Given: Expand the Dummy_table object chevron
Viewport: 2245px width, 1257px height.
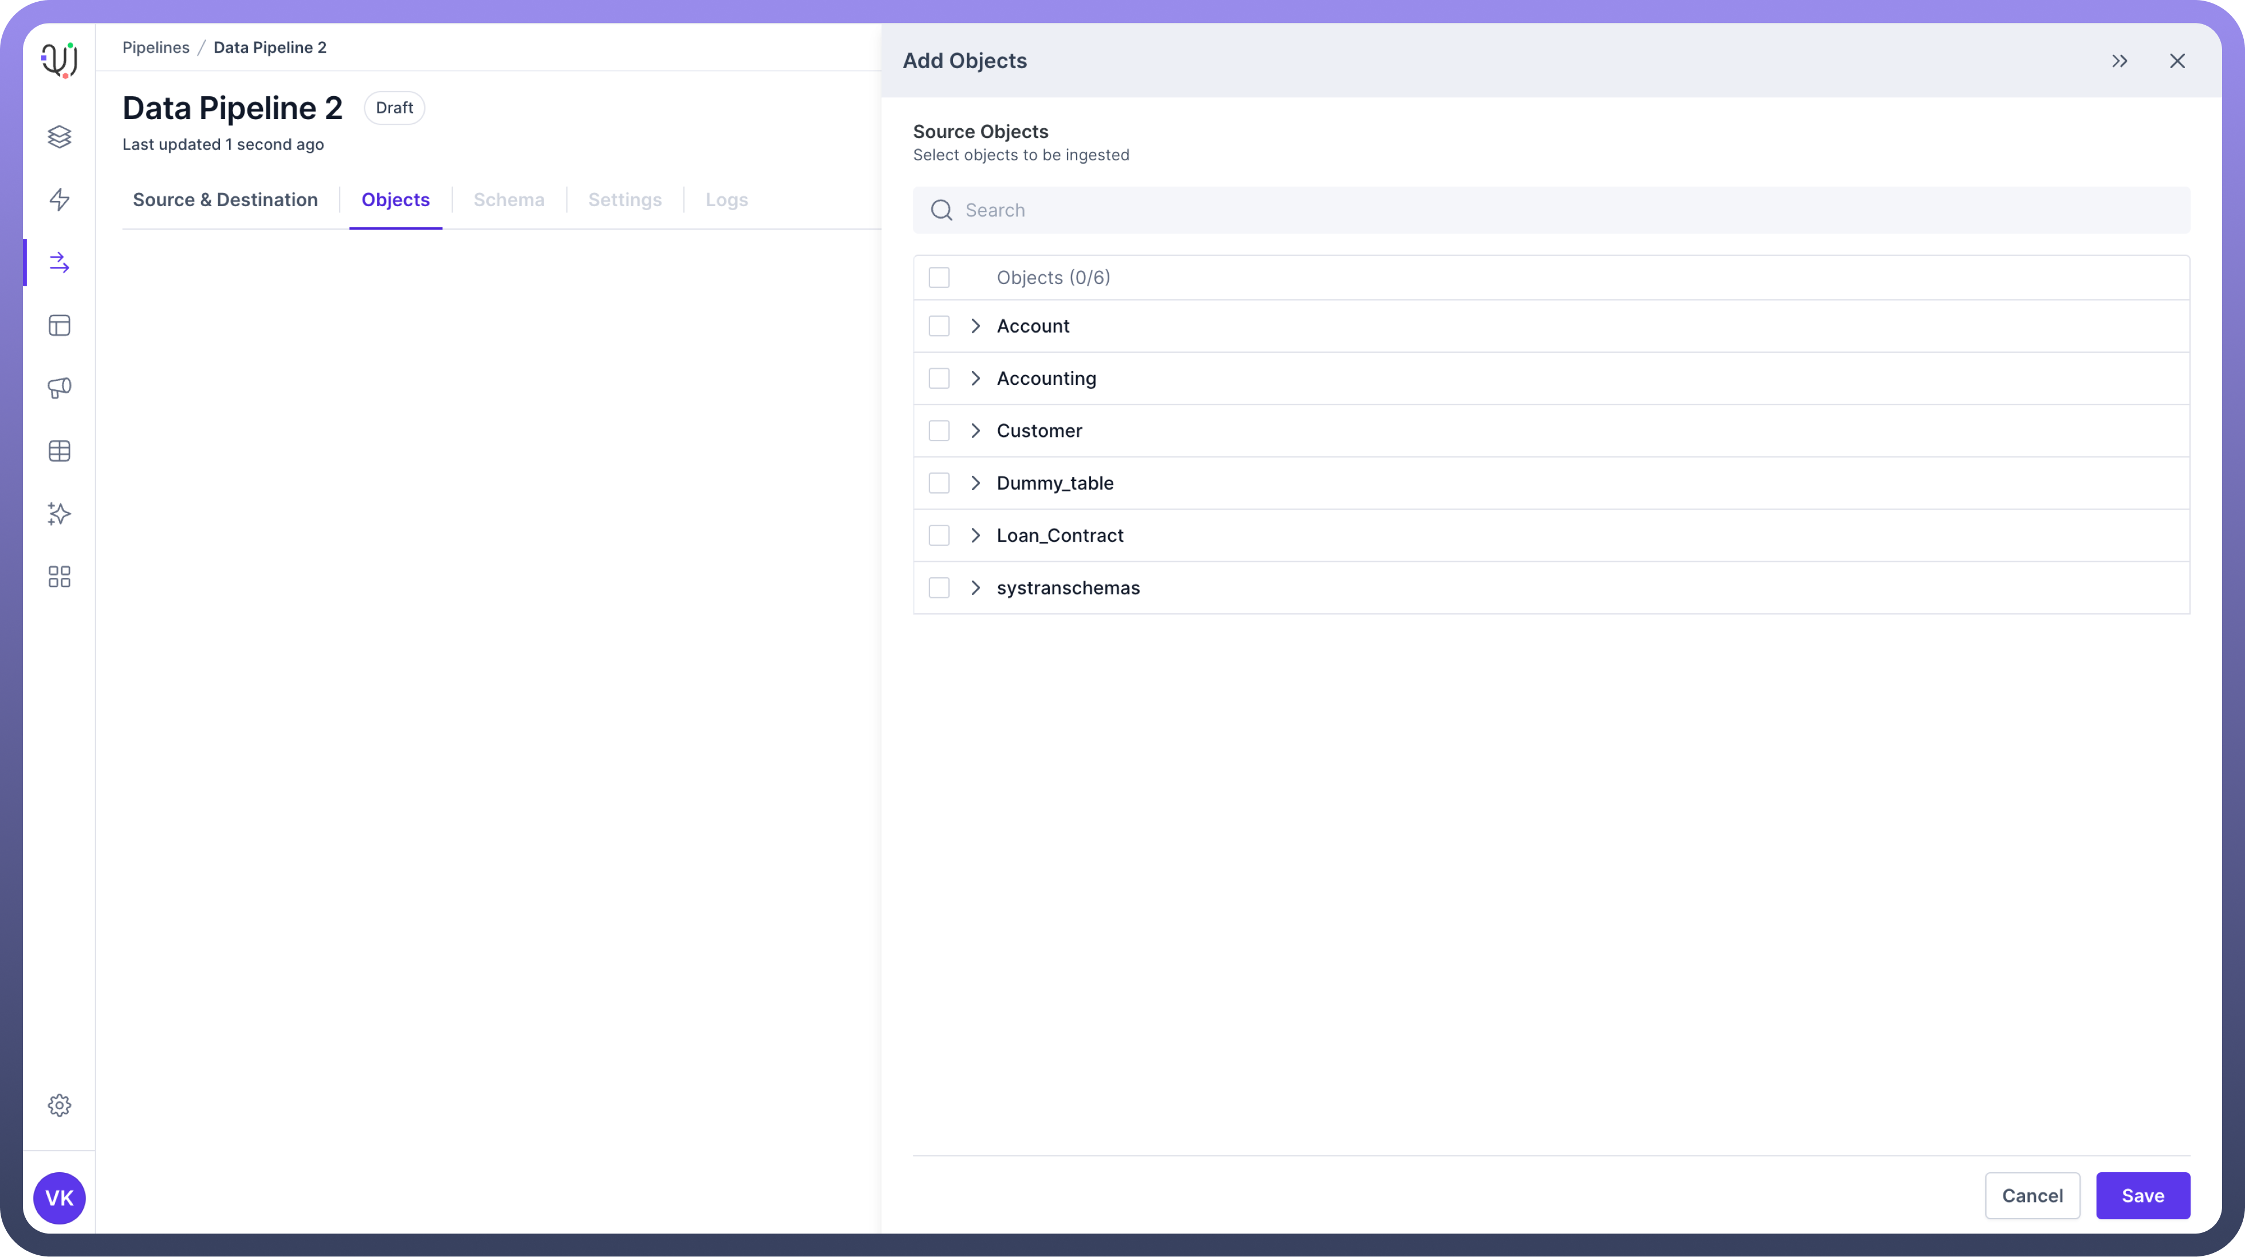Looking at the screenshot, I should point(975,483).
